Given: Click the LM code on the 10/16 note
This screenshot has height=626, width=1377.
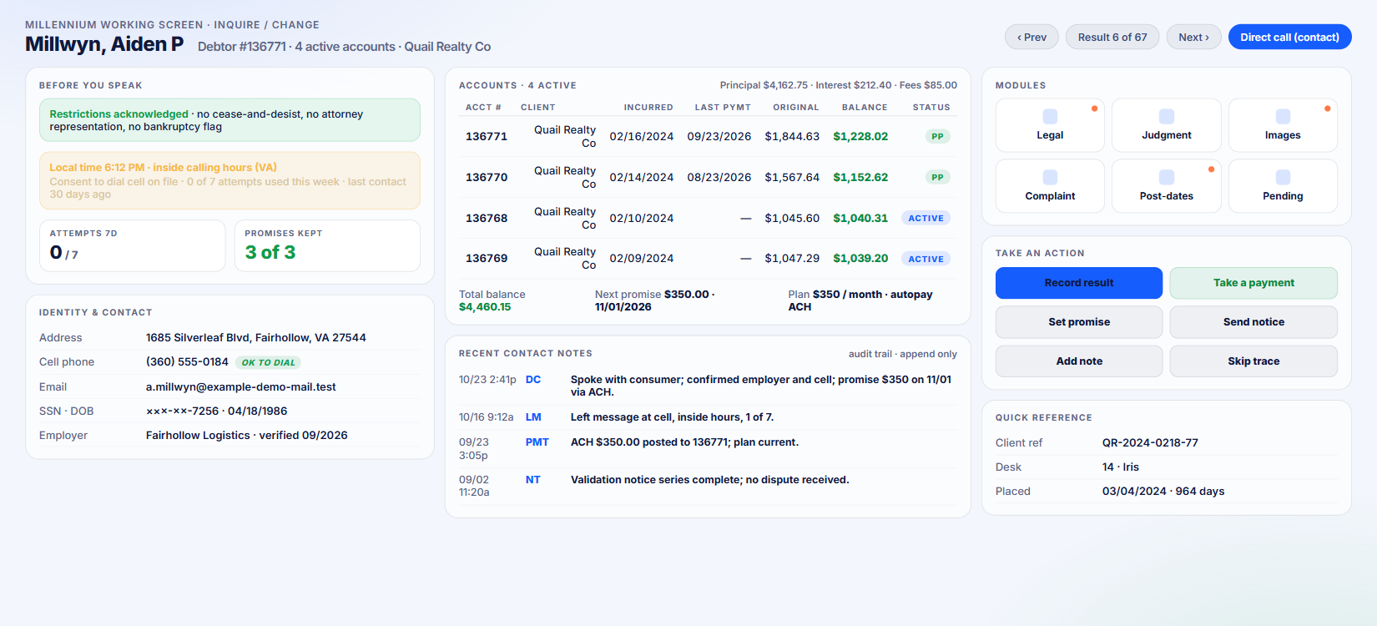Looking at the screenshot, I should 533,417.
